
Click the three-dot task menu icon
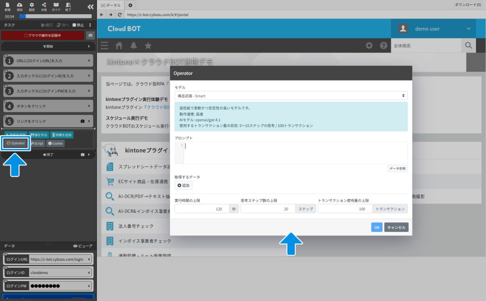tap(90, 25)
